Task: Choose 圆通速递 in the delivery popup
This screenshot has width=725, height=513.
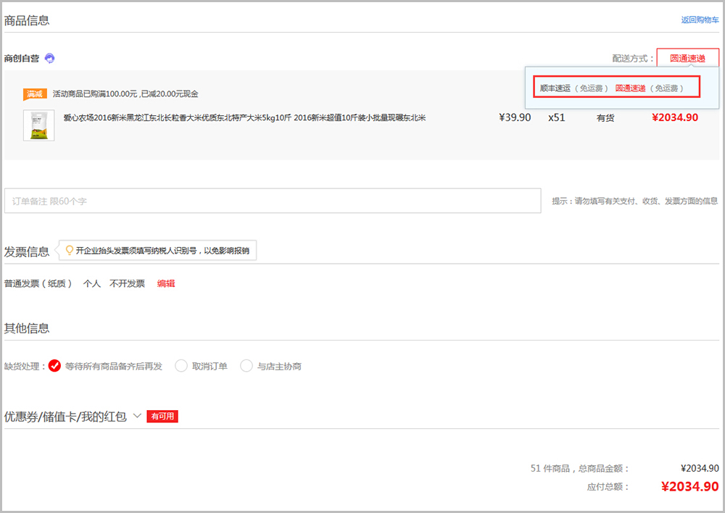Action: [x=630, y=88]
